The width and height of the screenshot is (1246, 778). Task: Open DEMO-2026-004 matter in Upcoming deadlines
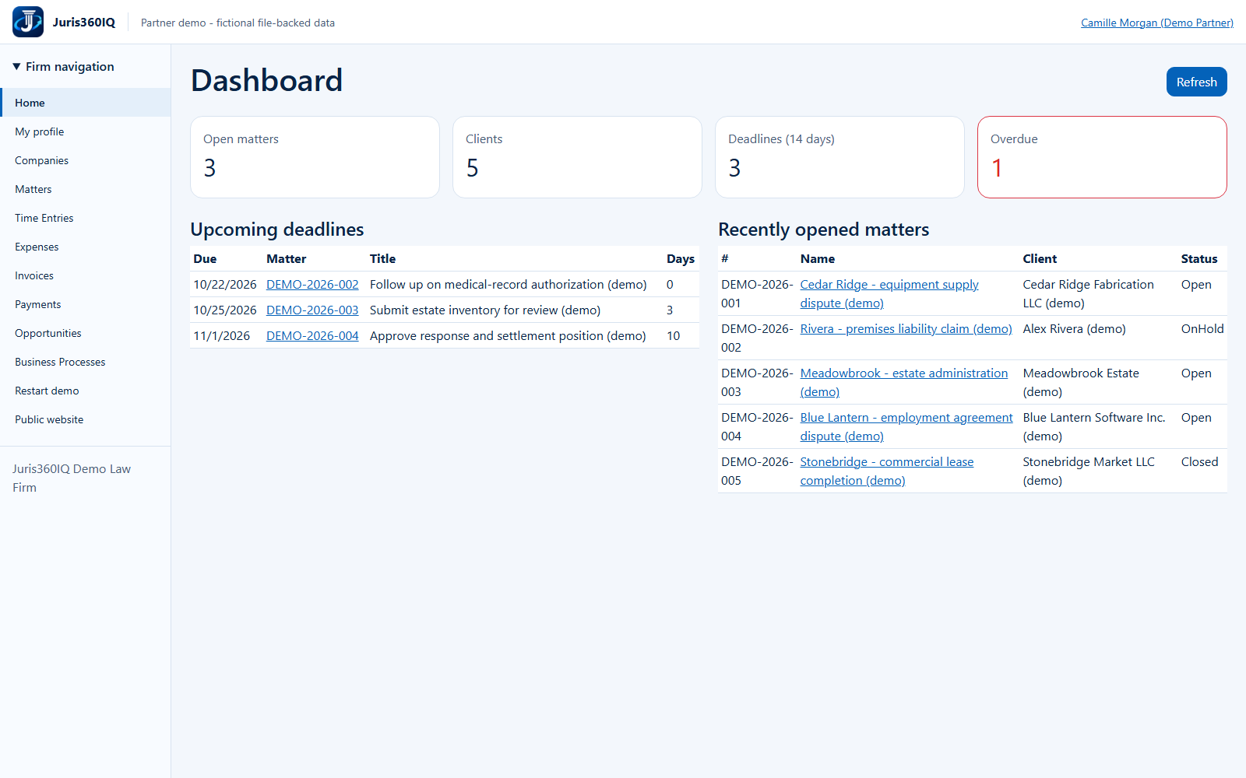pyautogui.click(x=312, y=336)
